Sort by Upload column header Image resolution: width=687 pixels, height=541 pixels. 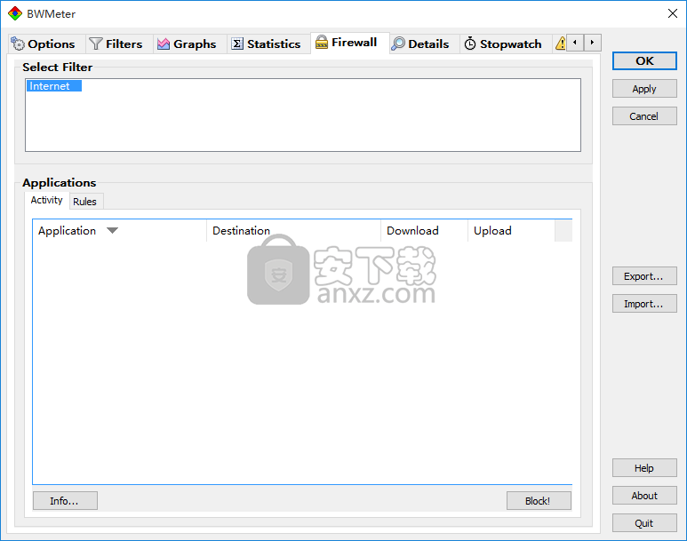pos(511,230)
